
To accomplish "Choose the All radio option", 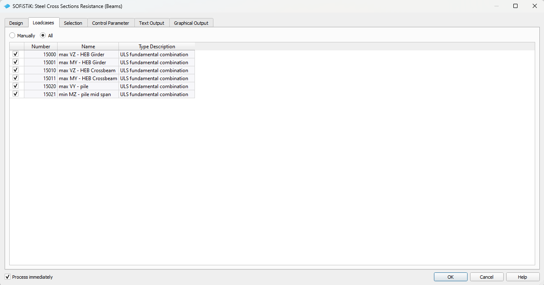I will pyautogui.click(x=43, y=36).
